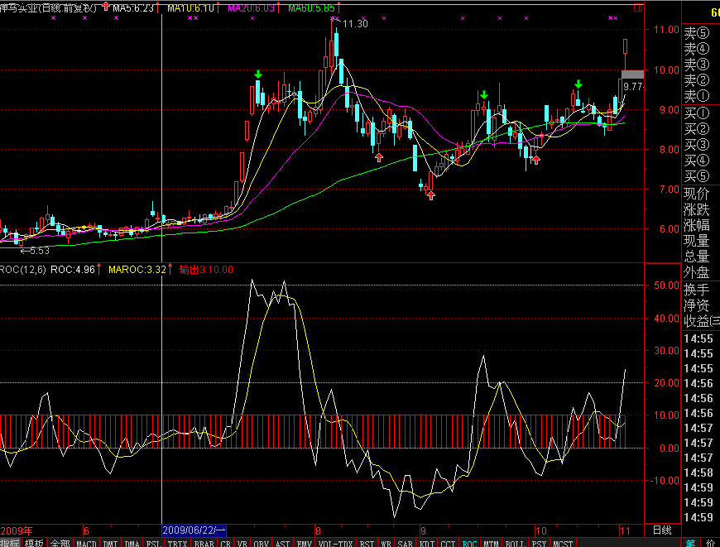Click the first green down arrow near 9.80
Screen dimensions: 720x547
click(x=258, y=75)
